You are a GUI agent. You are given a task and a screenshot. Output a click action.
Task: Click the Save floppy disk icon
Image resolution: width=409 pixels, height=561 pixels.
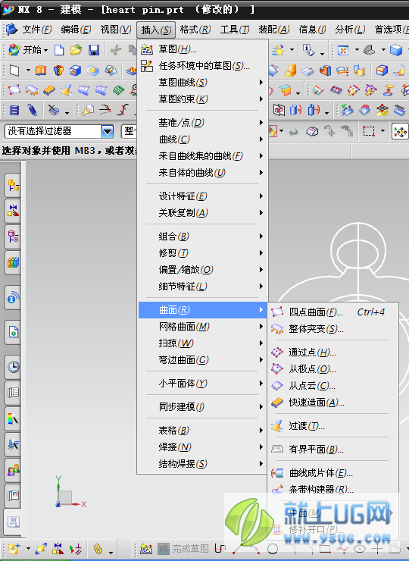point(94,50)
